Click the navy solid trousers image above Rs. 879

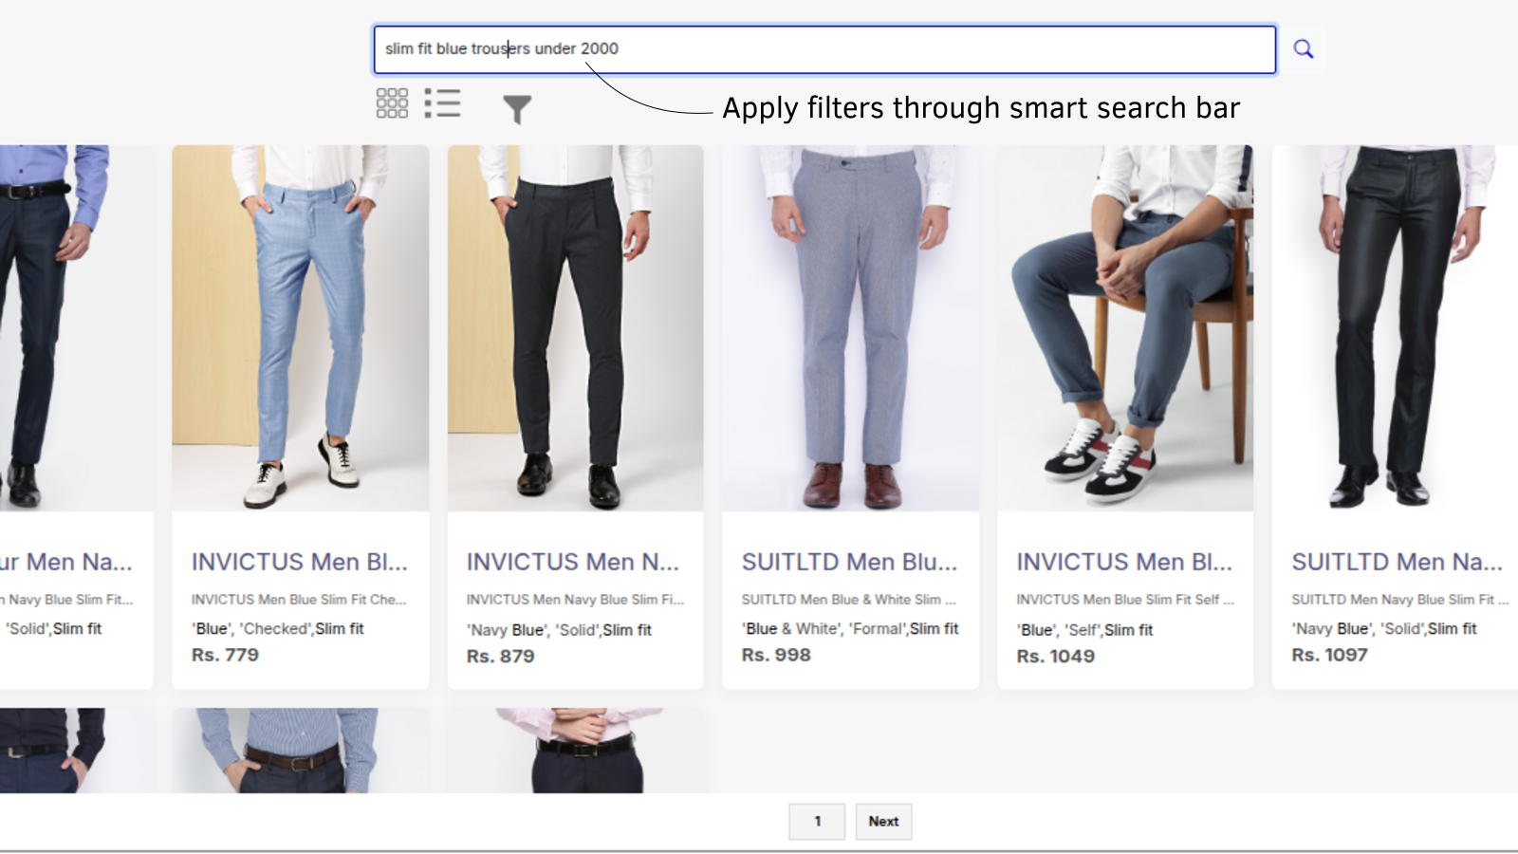pyautogui.click(x=574, y=327)
